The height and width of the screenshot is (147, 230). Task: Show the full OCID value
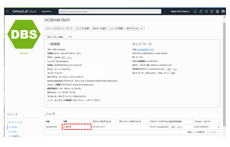(x=63, y=58)
